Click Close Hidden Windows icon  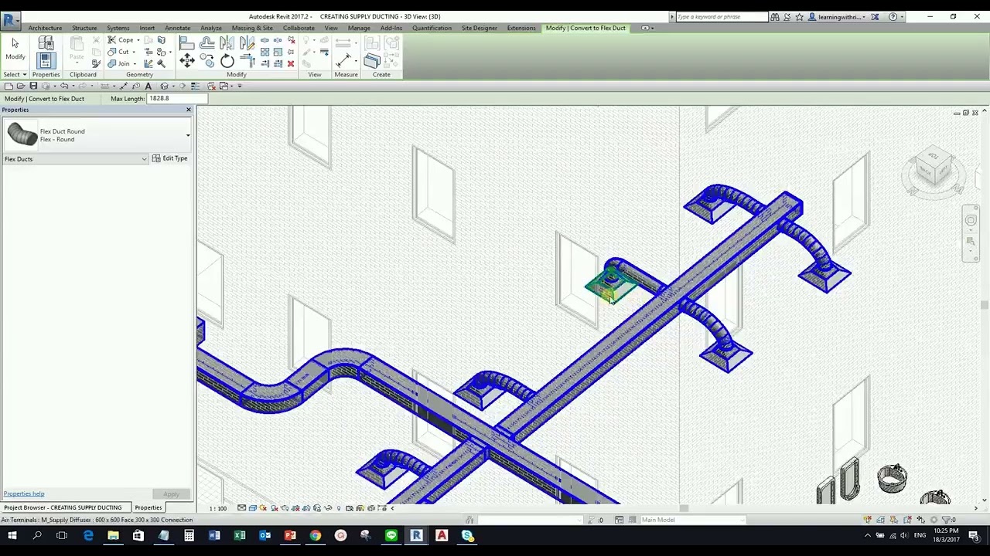tap(211, 86)
